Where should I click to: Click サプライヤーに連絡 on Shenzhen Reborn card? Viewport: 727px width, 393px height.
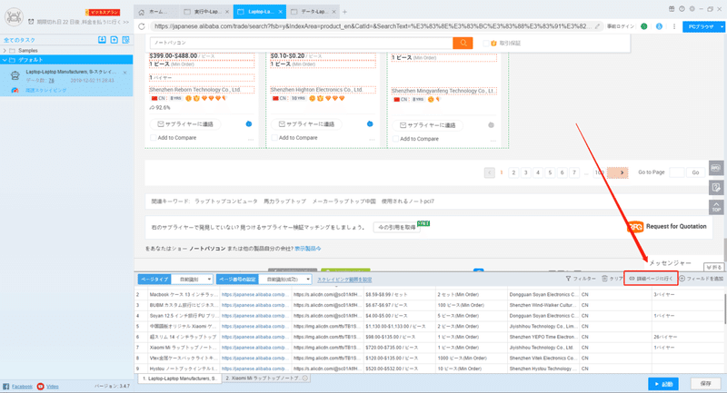coord(185,124)
